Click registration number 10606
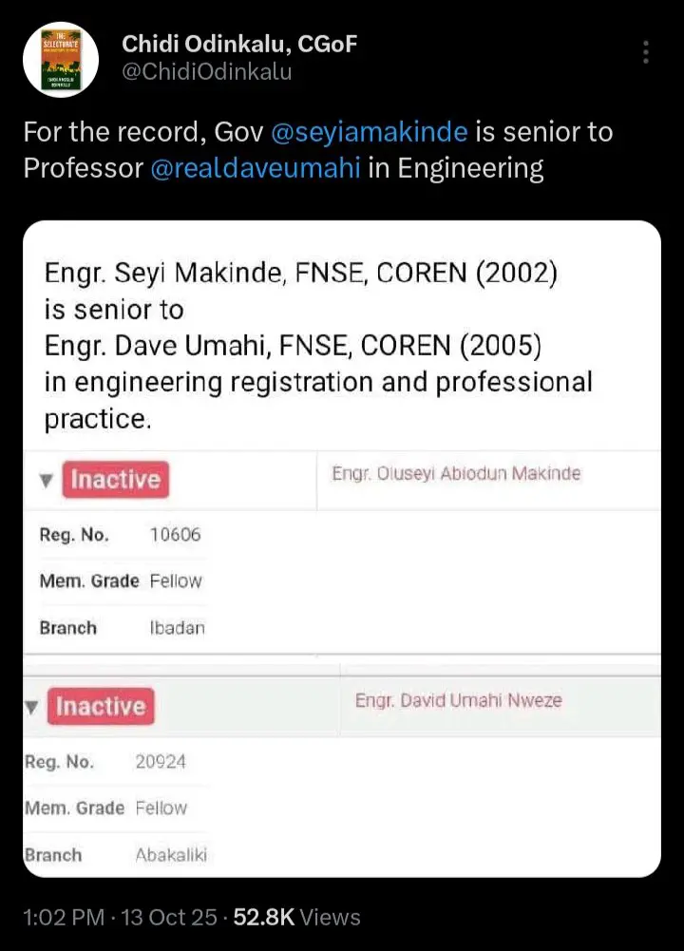This screenshot has width=684, height=951. tap(176, 535)
